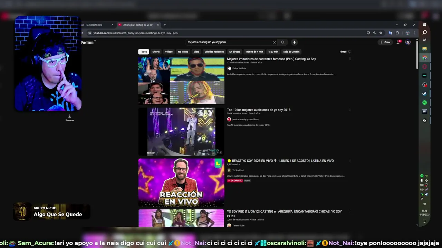Open Google Translate extension icon

(x=390, y=33)
